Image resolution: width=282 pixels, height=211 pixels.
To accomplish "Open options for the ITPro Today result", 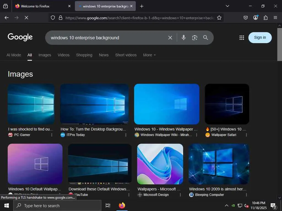I will click(126, 135).
